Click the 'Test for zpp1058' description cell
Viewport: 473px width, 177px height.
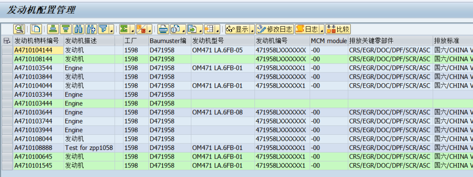pos(89,148)
